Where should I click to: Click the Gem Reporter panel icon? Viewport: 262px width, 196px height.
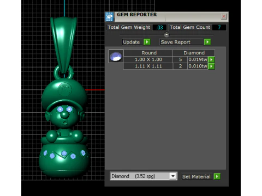coord(110,17)
